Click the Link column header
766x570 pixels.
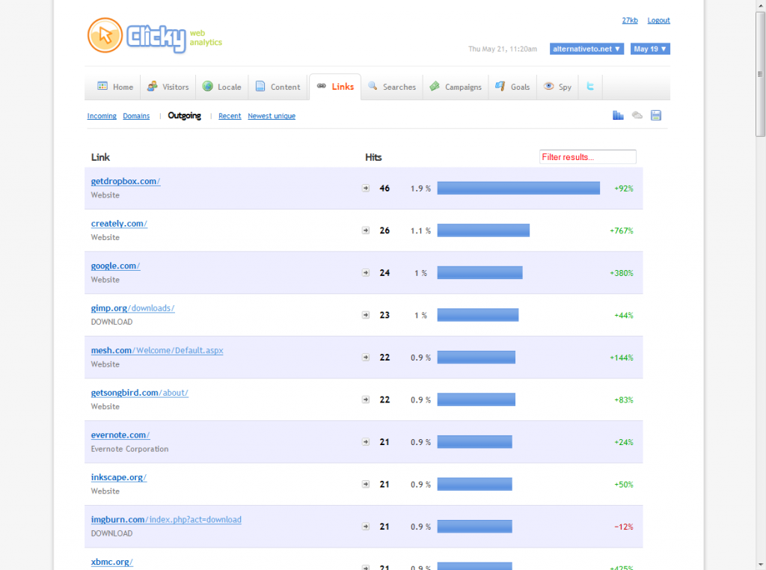click(x=100, y=157)
